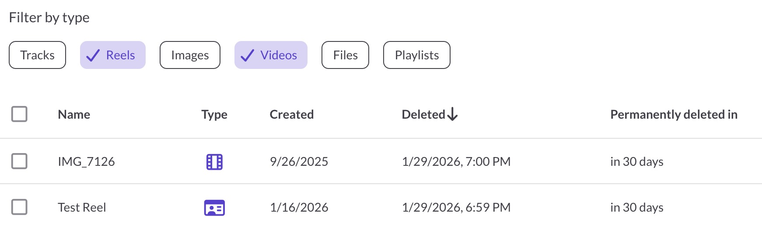
Task: Open the Test Reel item name
Action: 82,207
